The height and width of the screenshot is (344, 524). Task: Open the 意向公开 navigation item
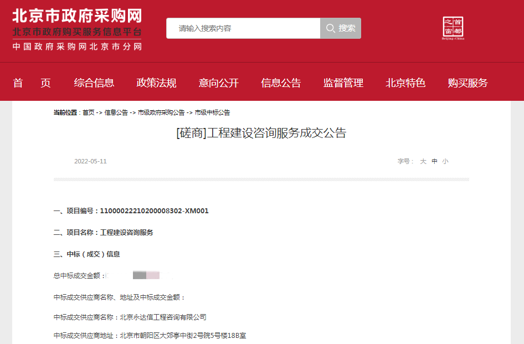pos(219,83)
